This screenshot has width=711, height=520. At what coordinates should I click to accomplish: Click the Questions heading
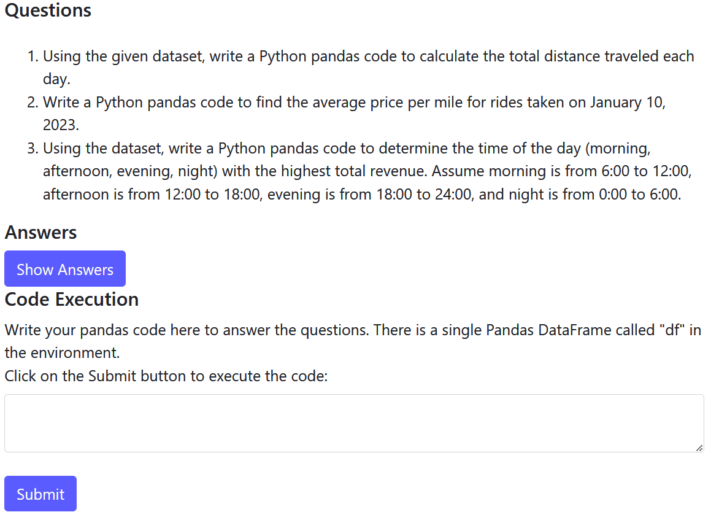pos(48,10)
